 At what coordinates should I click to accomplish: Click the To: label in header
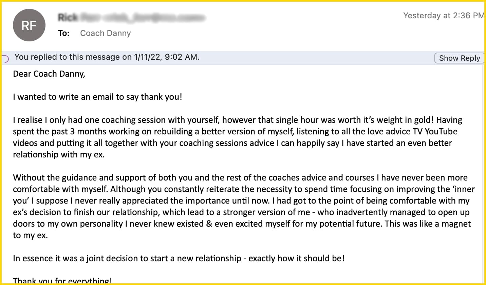click(64, 33)
